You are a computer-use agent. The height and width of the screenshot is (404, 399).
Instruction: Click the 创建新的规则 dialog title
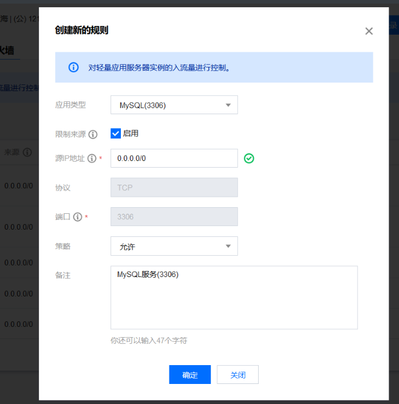[x=81, y=30]
